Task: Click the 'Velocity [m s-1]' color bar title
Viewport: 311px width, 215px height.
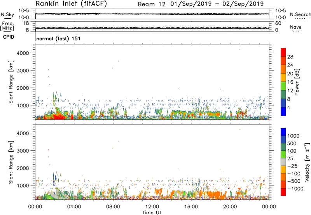Action: pos(307,162)
